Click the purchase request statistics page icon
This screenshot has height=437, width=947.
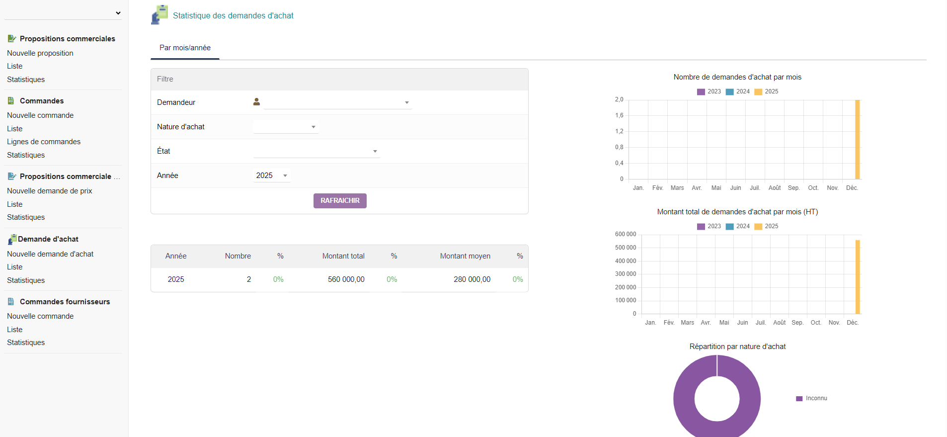(x=159, y=15)
